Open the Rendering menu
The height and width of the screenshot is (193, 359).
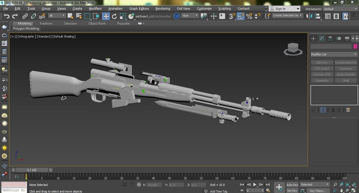click(163, 9)
